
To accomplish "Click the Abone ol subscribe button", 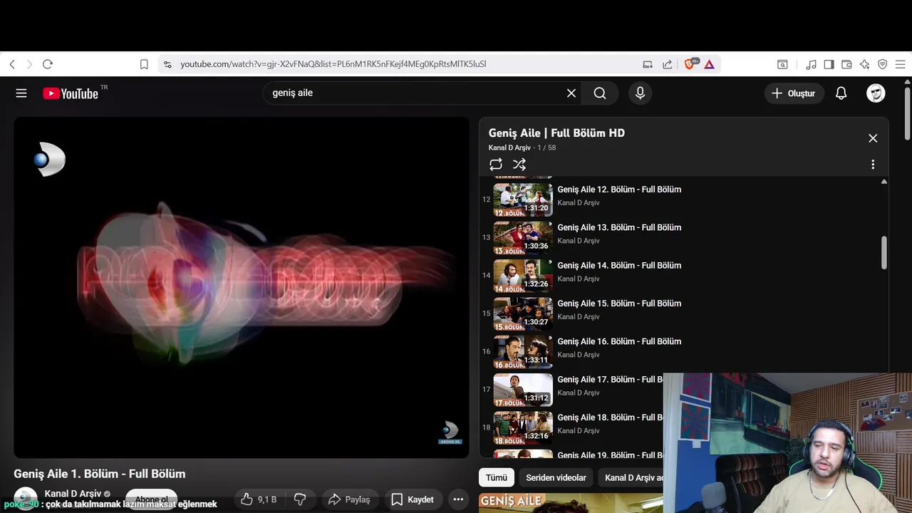I will pos(151,499).
